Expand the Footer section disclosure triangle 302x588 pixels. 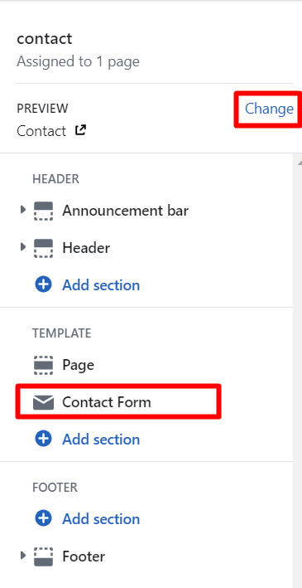(x=23, y=555)
